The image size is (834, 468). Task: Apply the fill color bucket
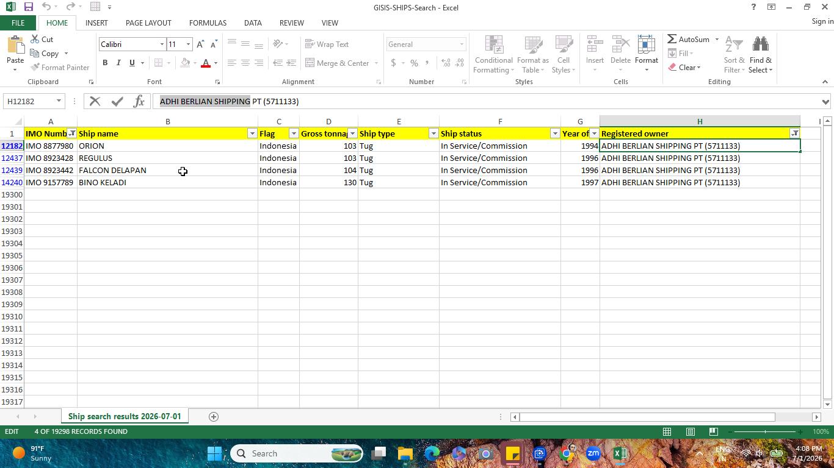tap(186, 63)
